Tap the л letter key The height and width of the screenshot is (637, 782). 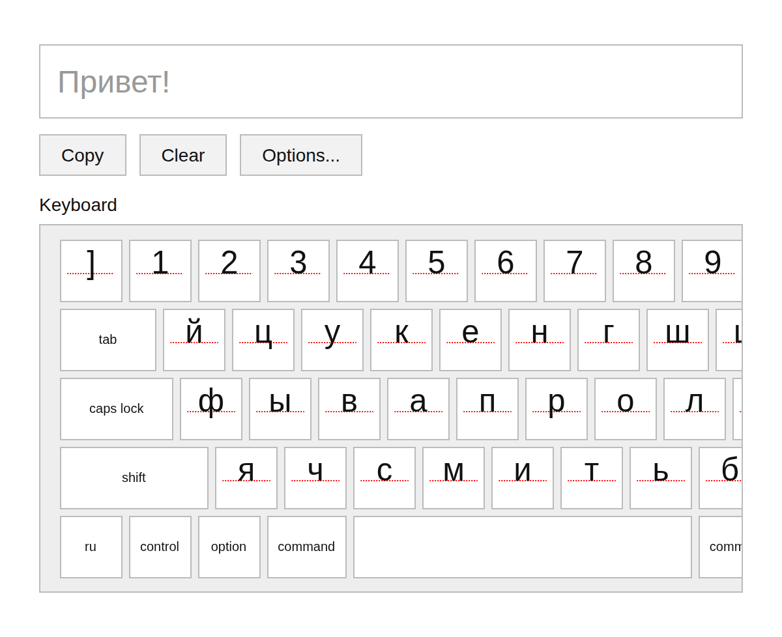695,409
